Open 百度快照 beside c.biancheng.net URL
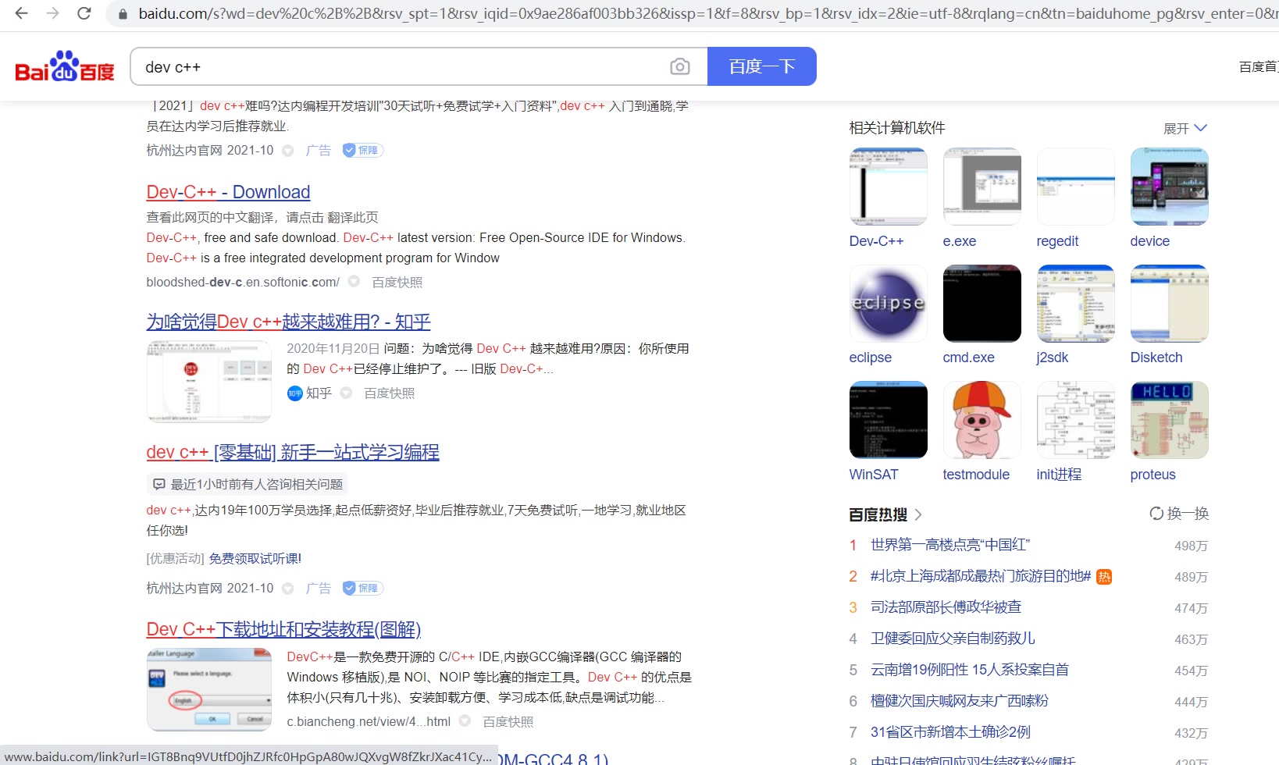 click(x=508, y=722)
